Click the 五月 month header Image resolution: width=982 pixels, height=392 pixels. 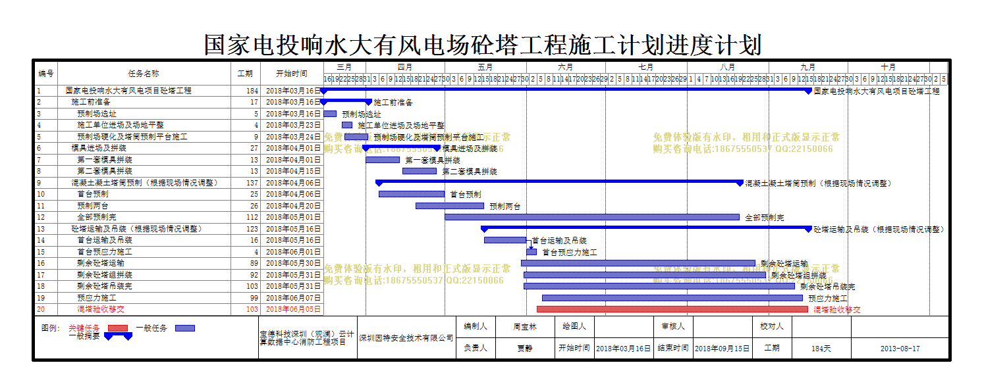[485, 67]
